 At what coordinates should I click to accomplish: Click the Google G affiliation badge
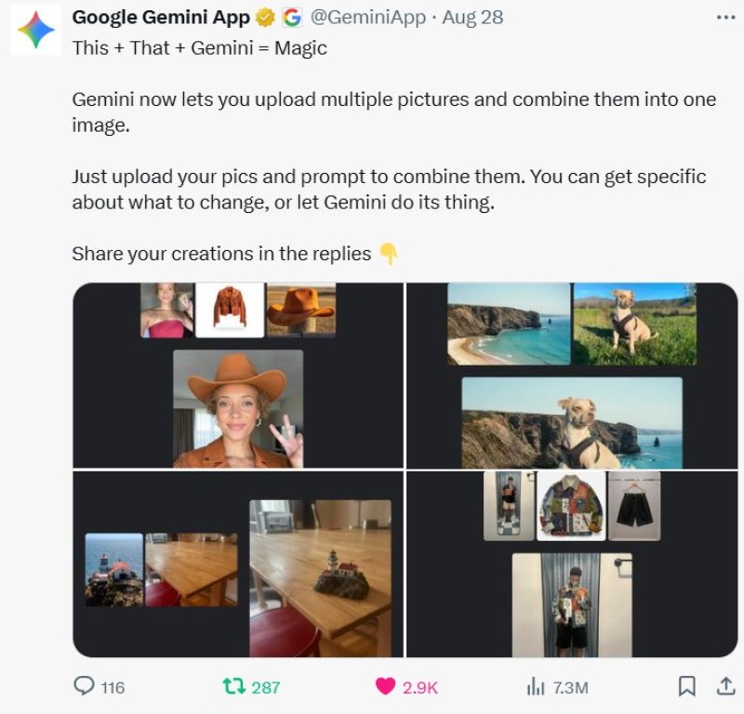291,18
